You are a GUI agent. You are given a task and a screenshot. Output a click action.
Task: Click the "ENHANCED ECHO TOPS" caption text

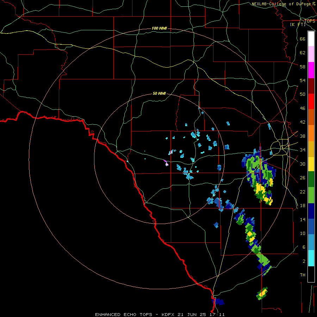pyautogui.click(x=124, y=315)
